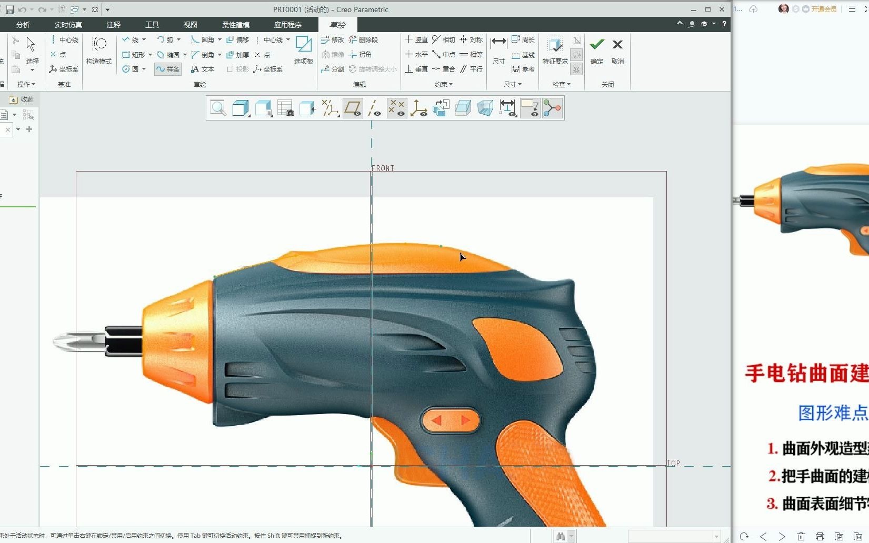Expand the Inspect (检查) group dropdown
The width and height of the screenshot is (869, 543).
(x=562, y=84)
